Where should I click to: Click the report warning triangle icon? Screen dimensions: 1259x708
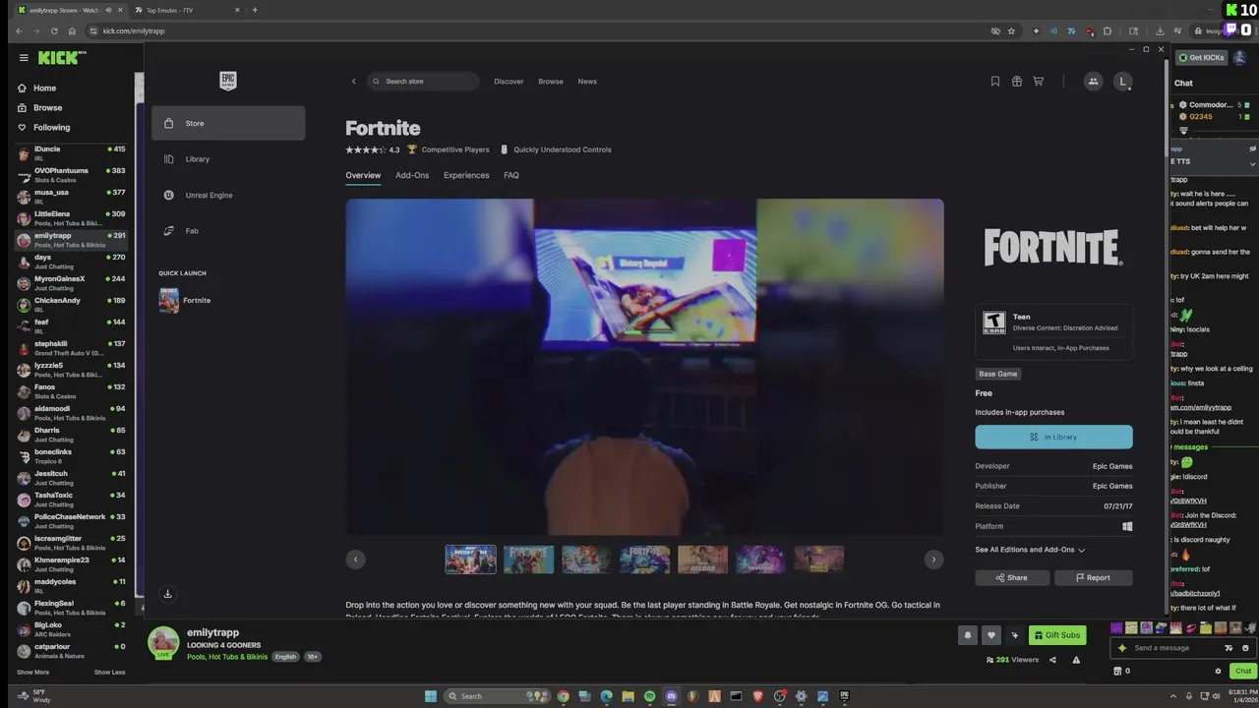pyautogui.click(x=1076, y=660)
